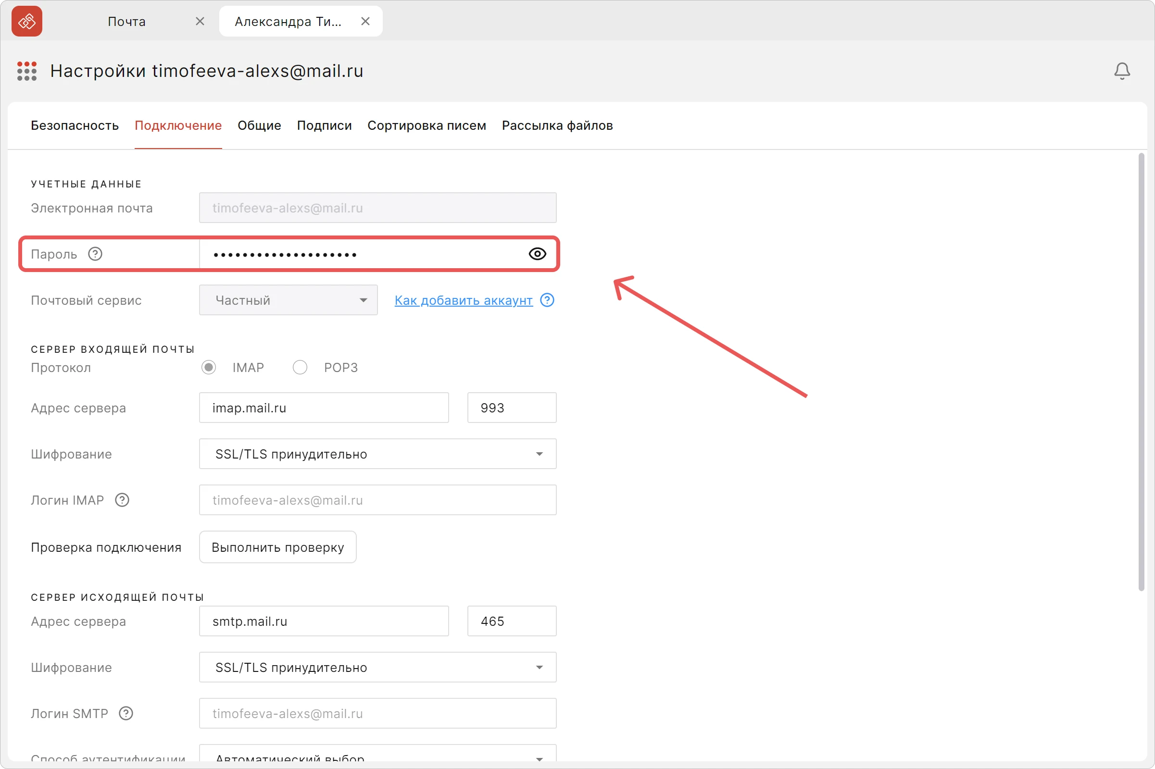This screenshot has width=1155, height=769.
Task: Open the Рассылка файлов tab
Action: point(557,125)
